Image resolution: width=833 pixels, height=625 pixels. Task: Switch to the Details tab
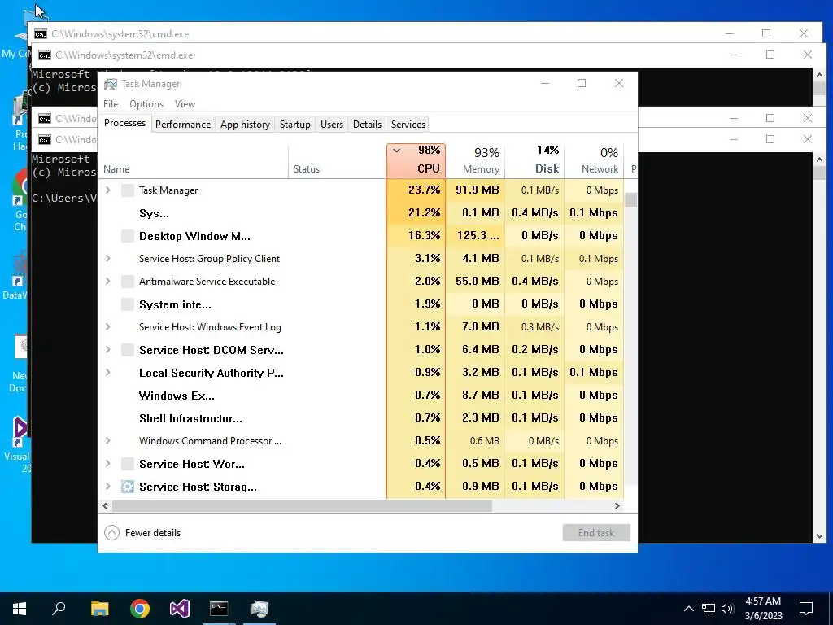pyautogui.click(x=367, y=125)
